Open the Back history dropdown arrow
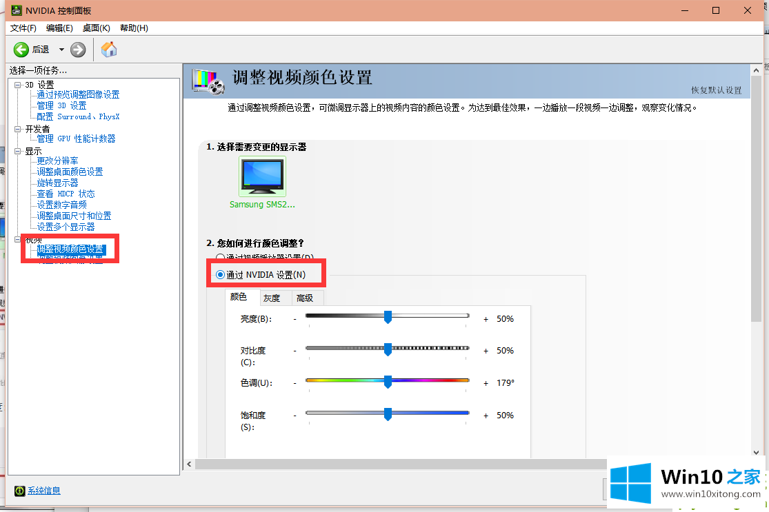 61,50
